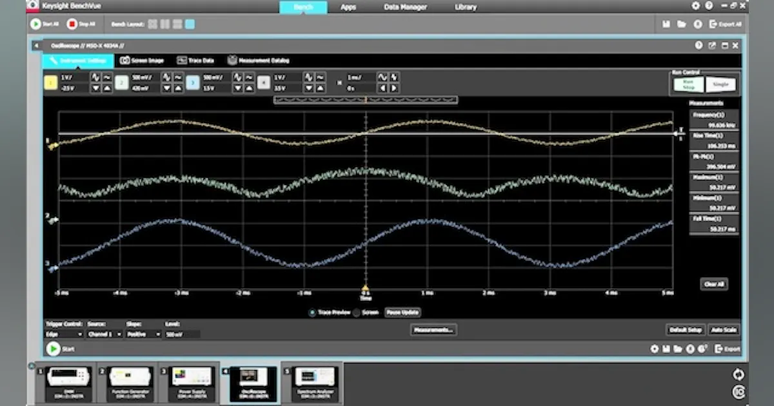Open the trigger Source Channel 1 dropdown
This screenshot has width=774, height=406.
pos(104,334)
